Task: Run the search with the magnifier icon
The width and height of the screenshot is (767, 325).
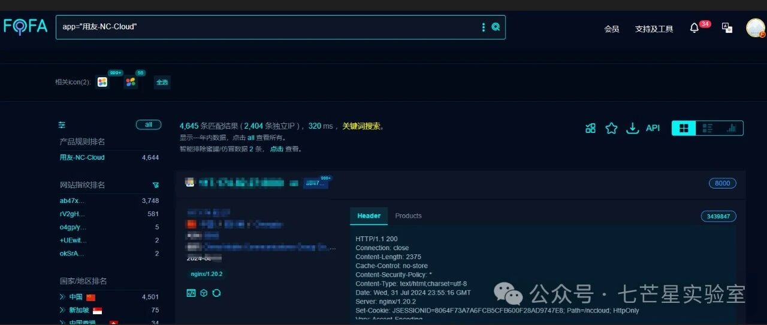Action: point(496,27)
